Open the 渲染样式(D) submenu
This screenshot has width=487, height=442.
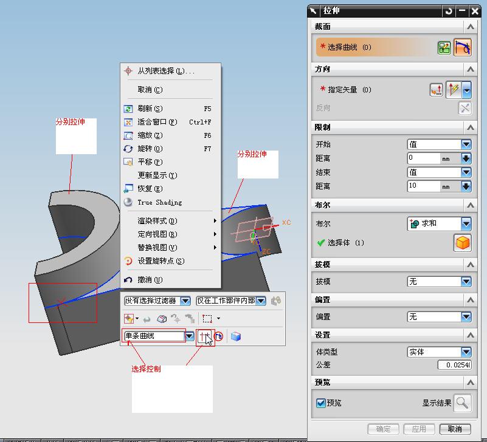(x=170, y=221)
